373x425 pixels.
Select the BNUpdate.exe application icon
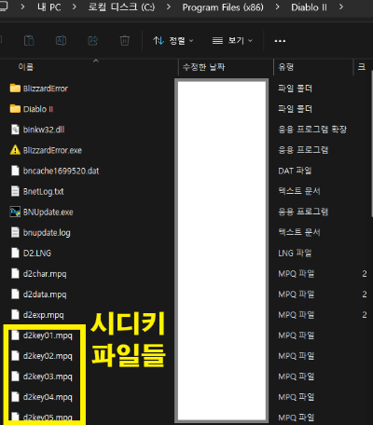click(15, 212)
